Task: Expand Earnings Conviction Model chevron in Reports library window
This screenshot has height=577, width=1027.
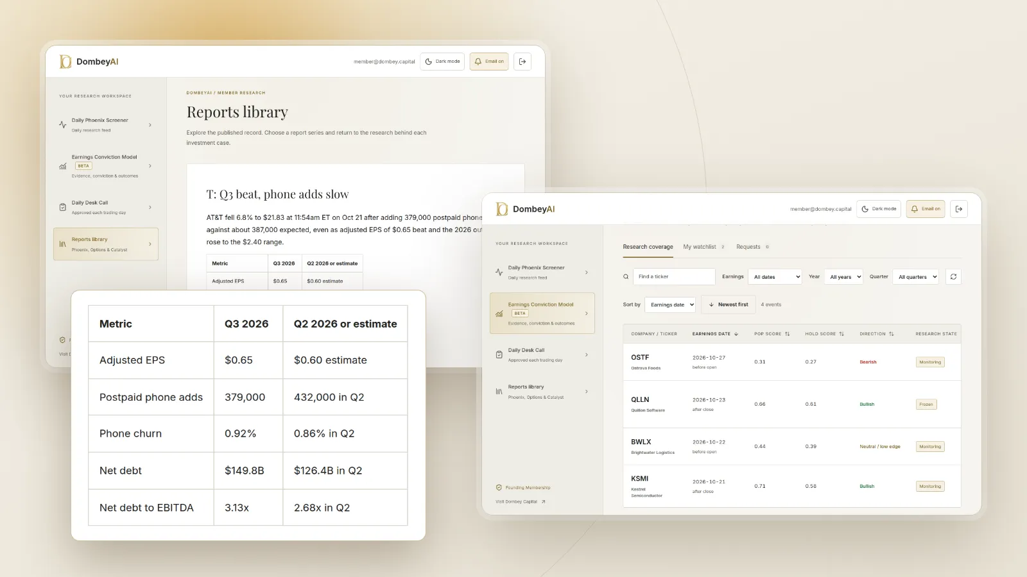Action: pyautogui.click(x=150, y=166)
